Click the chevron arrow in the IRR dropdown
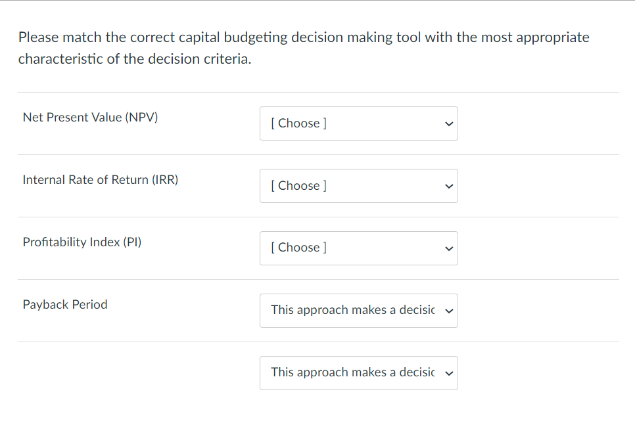Screen dimensions: 635x421 pos(449,186)
